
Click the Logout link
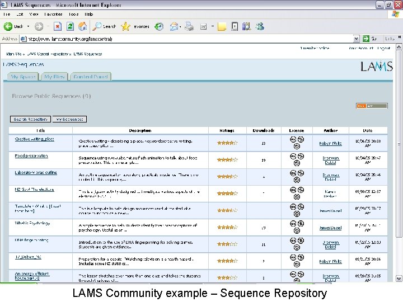pyautogui.click(x=384, y=48)
